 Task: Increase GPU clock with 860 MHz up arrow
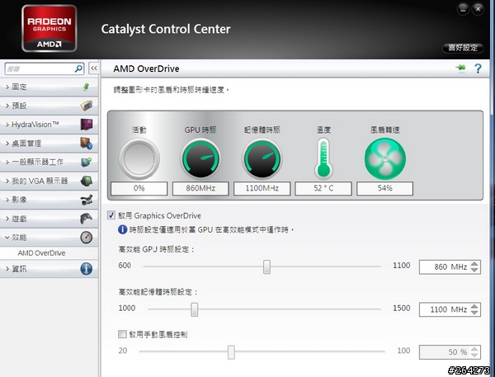474,264
